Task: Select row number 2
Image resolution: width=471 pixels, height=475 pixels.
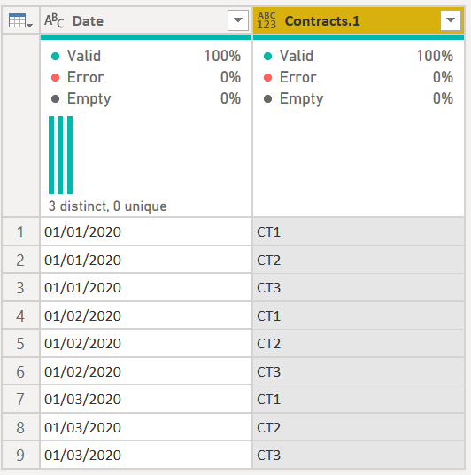Action: 20,260
